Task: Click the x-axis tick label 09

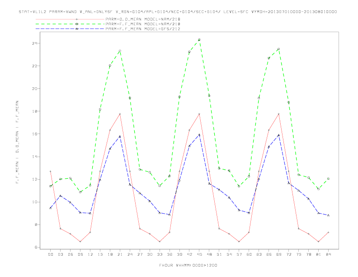Action: [80, 254]
